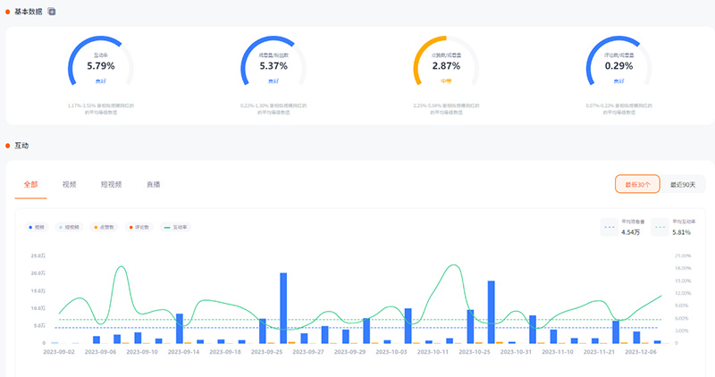Image resolution: width=715 pixels, height=377 pixels.
Task: Toggle the 点赞数 legend series
Action: pos(104,227)
